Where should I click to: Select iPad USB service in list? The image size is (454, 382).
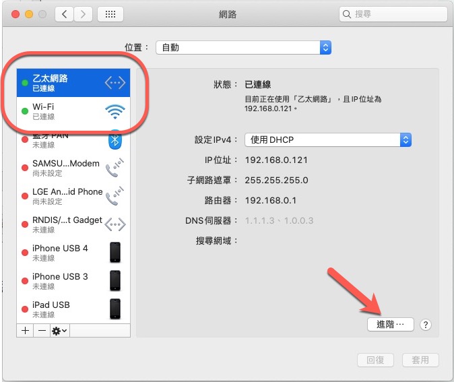73,309
